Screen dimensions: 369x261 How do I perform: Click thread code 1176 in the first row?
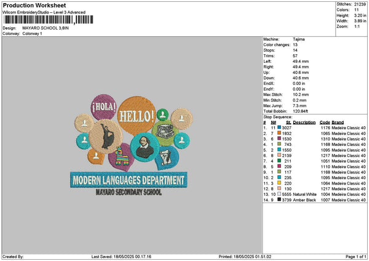pyautogui.click(x=325, y=128)
